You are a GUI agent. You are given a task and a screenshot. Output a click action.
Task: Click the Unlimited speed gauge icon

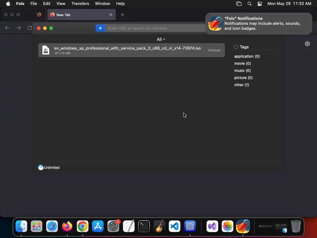[41, 167]
